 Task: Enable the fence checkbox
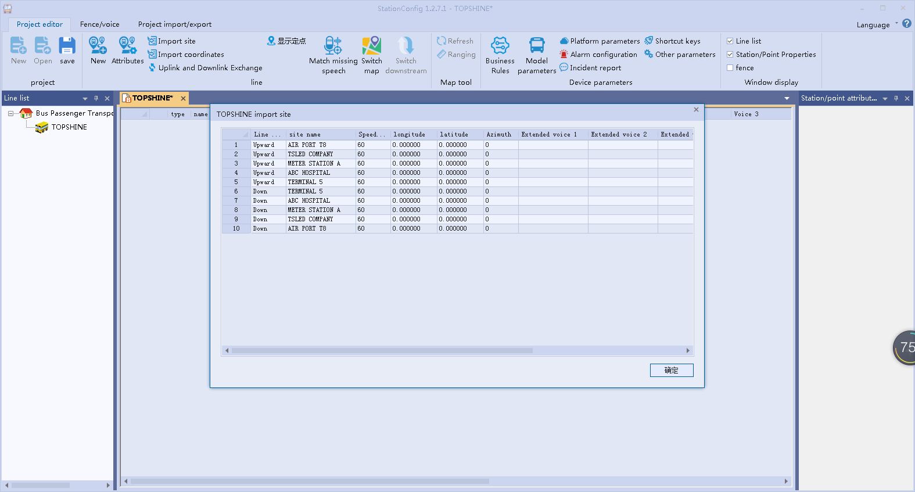pos(730,68)
